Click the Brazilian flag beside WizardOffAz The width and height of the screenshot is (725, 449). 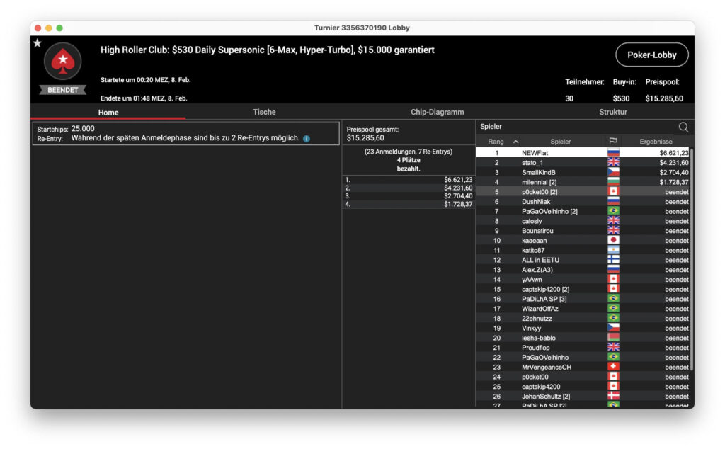pyautogui.click(x=613, y=309)
